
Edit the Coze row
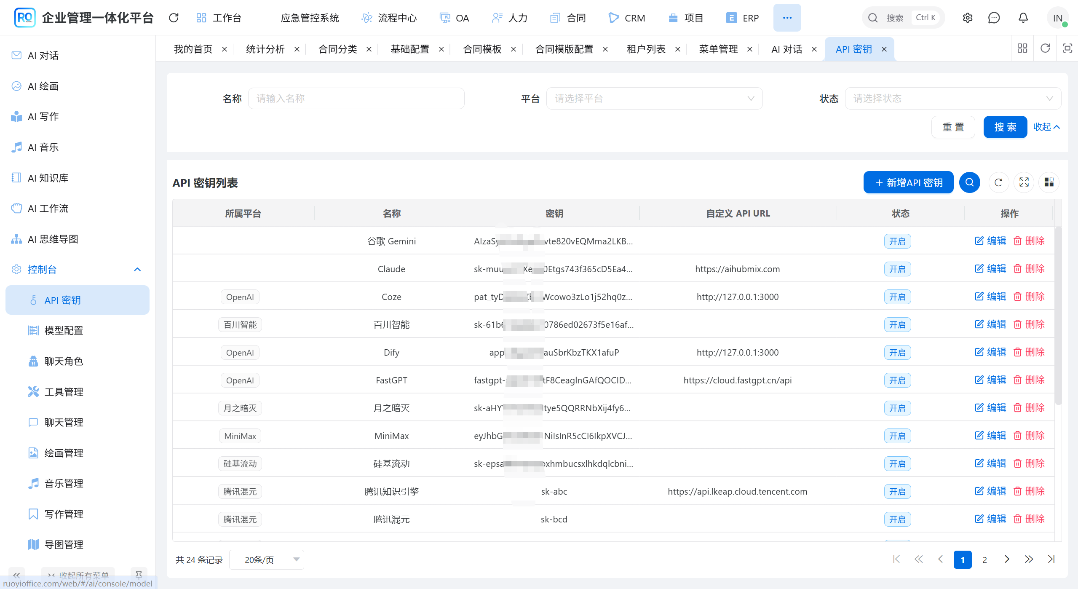pyautogui.click(x=990, y=297)
